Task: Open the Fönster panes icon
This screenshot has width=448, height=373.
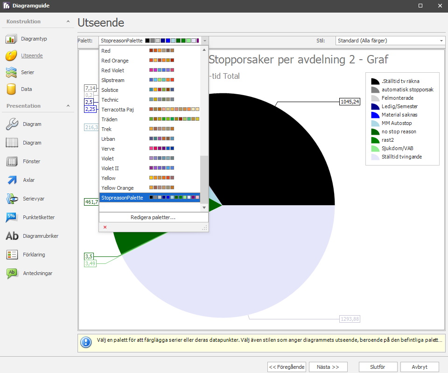Action: [12, 161]
